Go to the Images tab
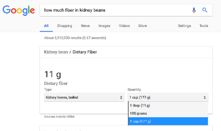Viewport: 221px width, 131px height. tap(104, 26)
